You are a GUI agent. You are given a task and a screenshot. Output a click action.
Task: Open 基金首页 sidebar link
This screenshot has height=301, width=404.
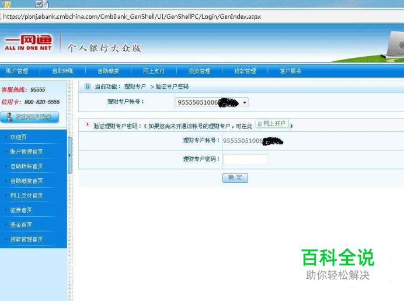click(x=21, y=225)
